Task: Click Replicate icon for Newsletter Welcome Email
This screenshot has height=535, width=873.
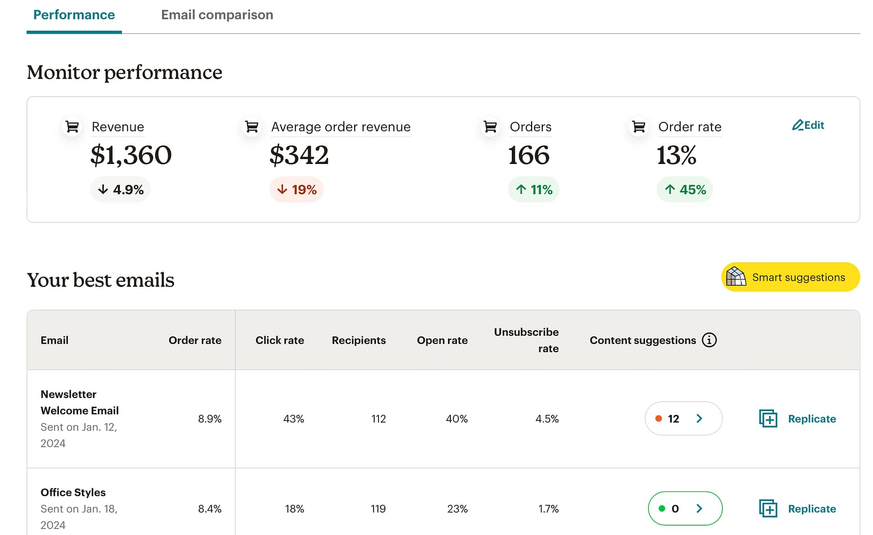Action: tap(768, 419)
